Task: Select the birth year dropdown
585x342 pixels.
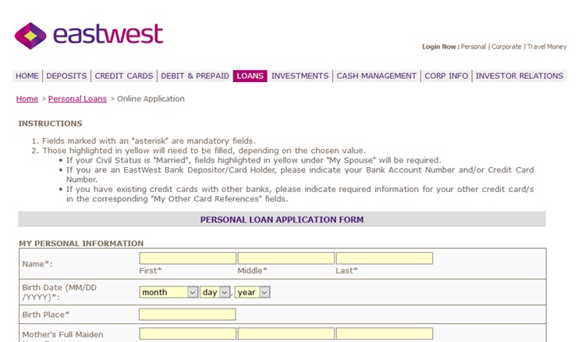Action: coord(252,292)
